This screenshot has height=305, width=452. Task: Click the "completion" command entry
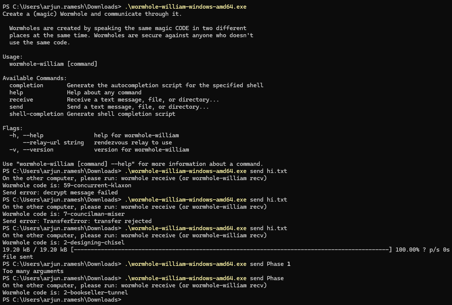26,85
